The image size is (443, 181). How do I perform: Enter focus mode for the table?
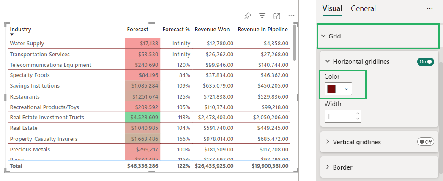pyautogui.click(x=277, y=16)
